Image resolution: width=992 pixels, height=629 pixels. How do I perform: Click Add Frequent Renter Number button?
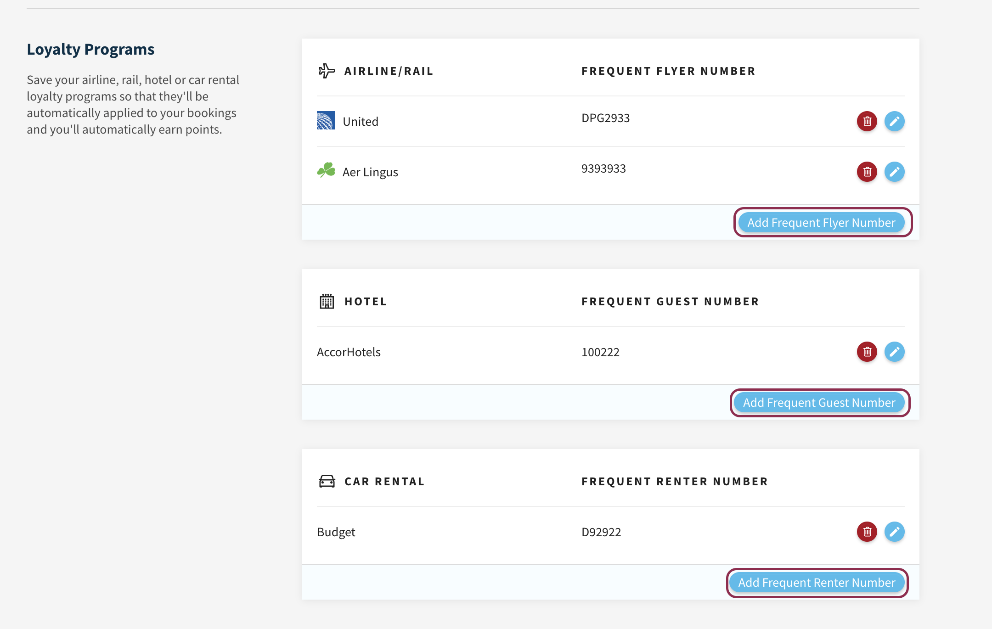click(817, 583)
